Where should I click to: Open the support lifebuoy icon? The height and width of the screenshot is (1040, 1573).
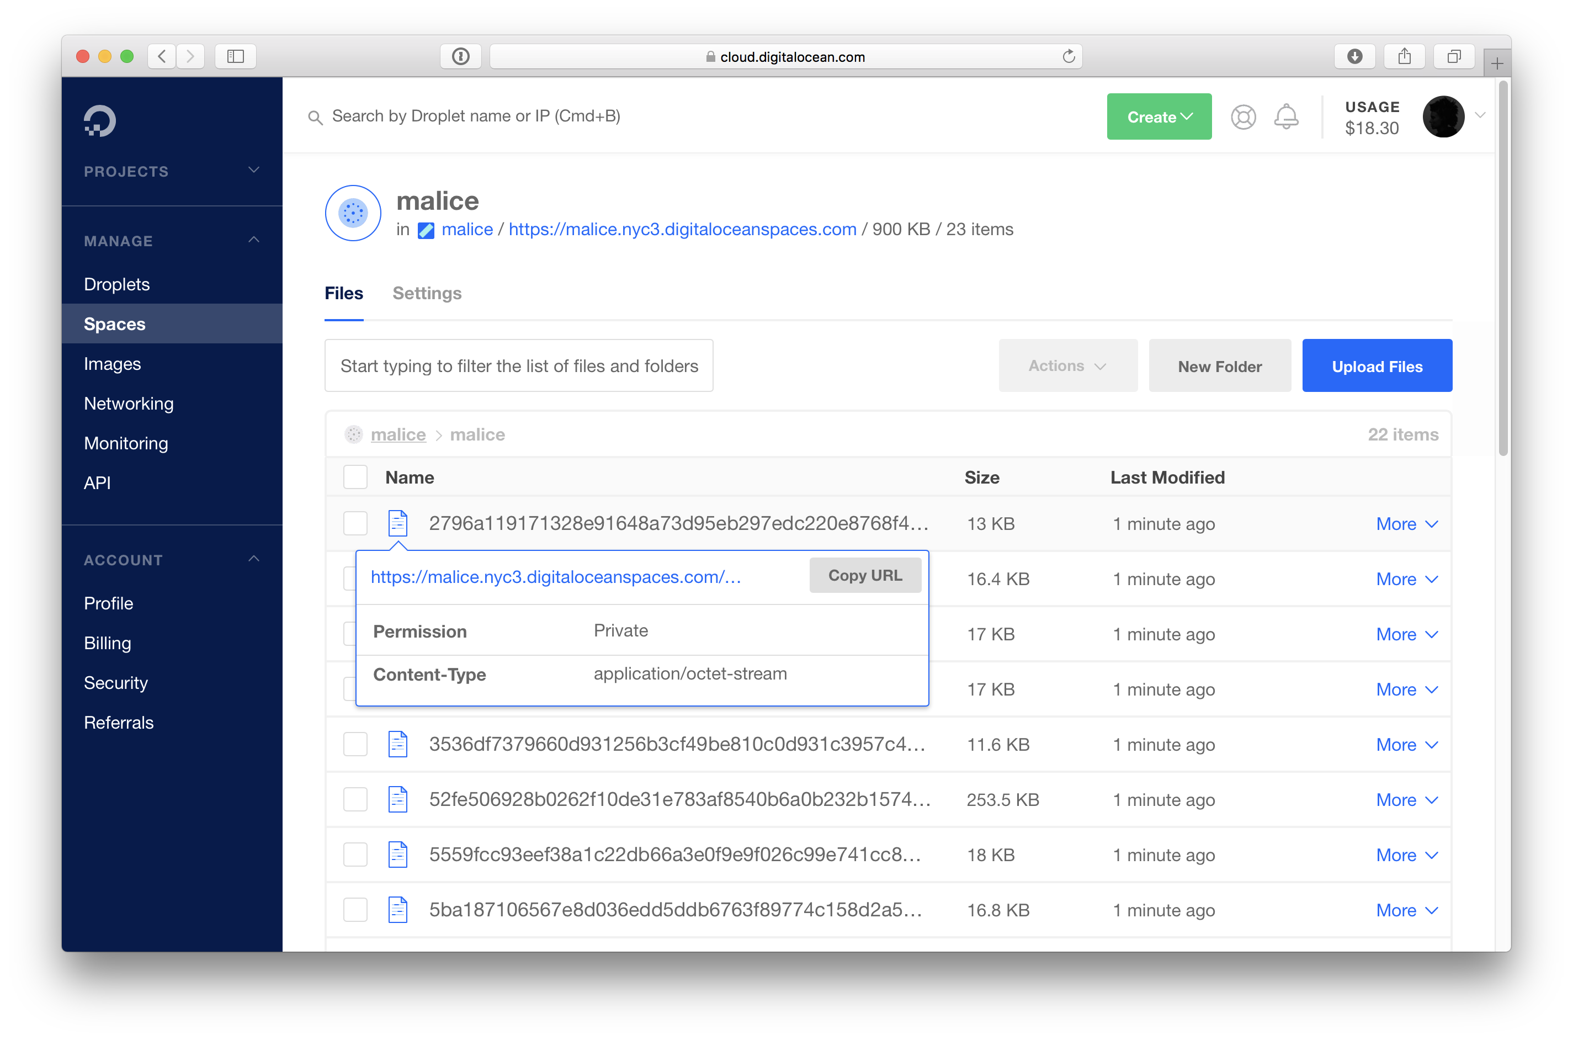click(x=1243, y=116)
